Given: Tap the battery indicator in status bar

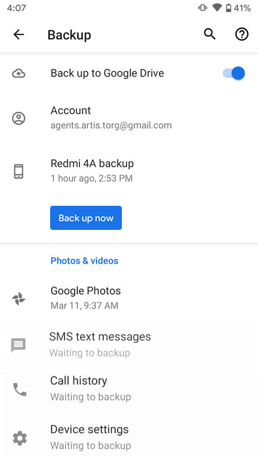Looking at the screenshot, I should pos(228,8).
